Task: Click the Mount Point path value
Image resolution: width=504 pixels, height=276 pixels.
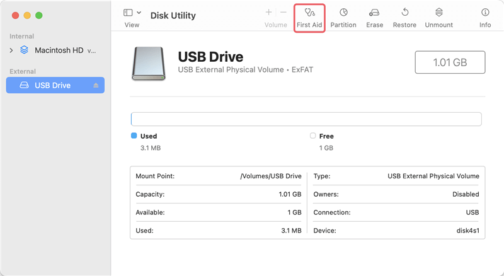Action: pos(271,176)
